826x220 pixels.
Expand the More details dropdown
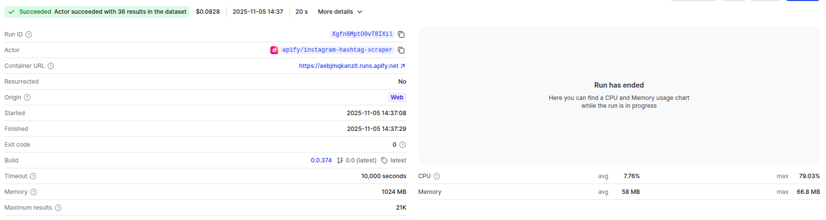point(340,12)
